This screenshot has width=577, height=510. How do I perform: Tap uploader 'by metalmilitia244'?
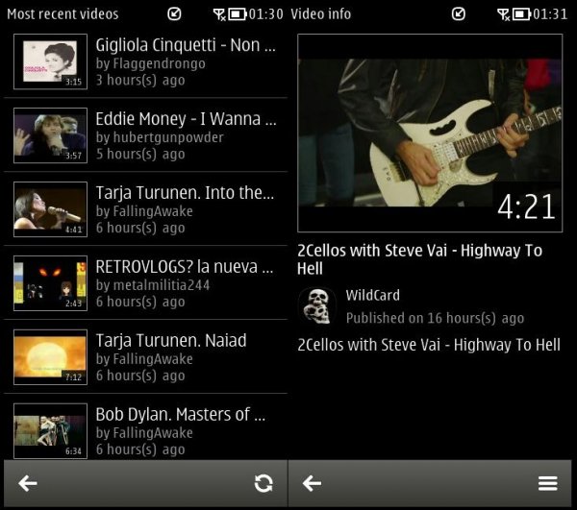pos(153,285)
